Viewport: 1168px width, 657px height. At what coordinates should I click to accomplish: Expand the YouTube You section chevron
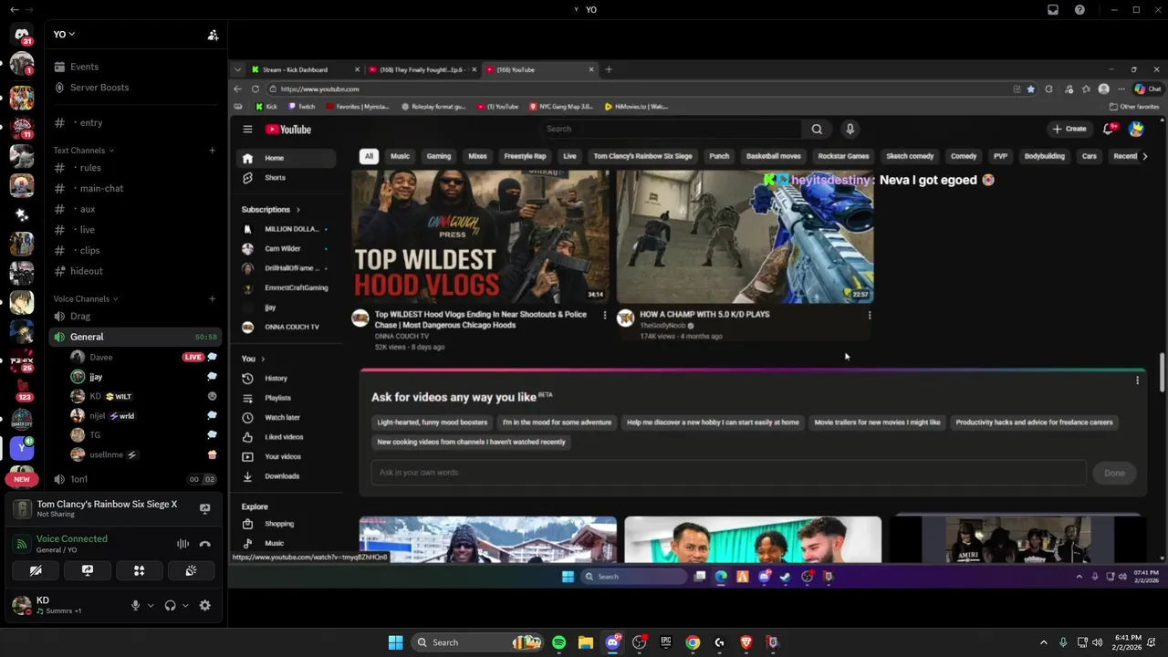(263, 359)
